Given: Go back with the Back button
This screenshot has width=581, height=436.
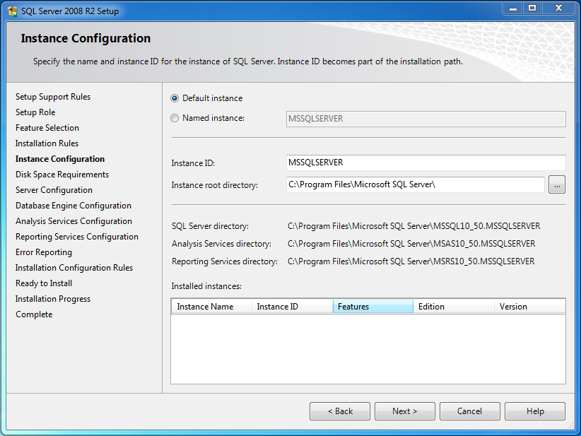Looking at the screenshot, I should coord(340,411).
